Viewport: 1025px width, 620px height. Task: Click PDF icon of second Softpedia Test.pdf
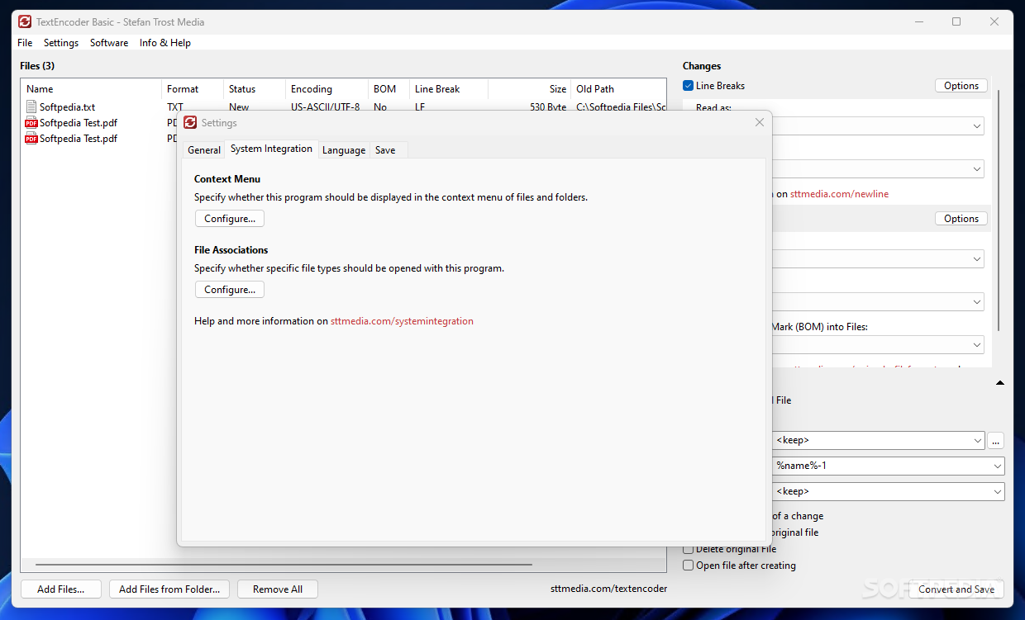(x=31, y=138)
